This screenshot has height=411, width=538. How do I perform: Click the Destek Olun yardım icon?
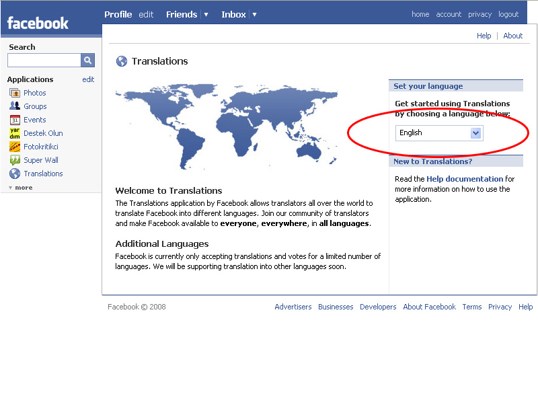coord(15,133)
